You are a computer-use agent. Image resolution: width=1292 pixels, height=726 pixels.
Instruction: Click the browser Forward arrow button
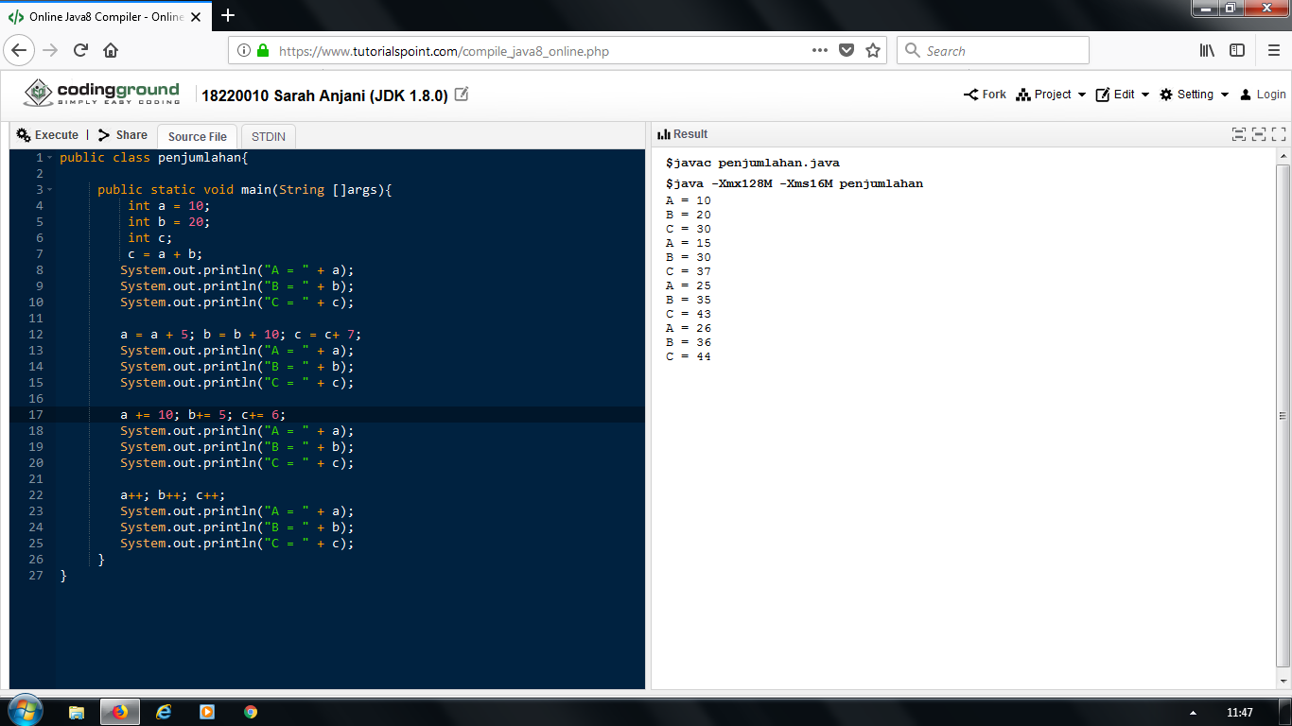tap(50, 50)
